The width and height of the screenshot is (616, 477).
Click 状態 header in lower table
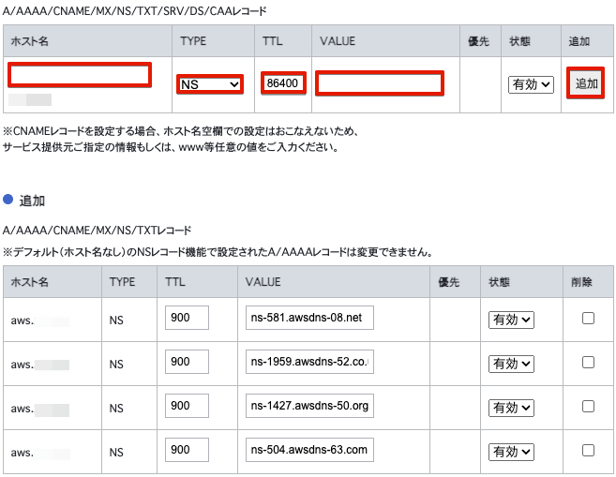click(499, 282)
